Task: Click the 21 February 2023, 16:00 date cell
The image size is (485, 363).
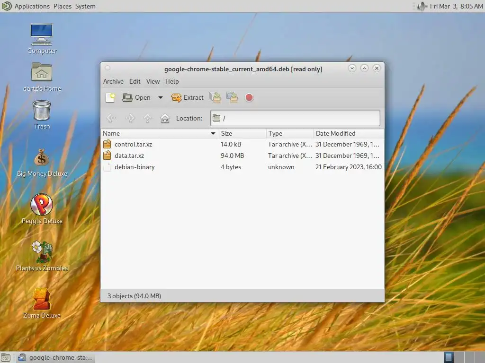Action: point(348,167)
